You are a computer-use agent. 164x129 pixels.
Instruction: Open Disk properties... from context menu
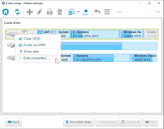[38, 58]
